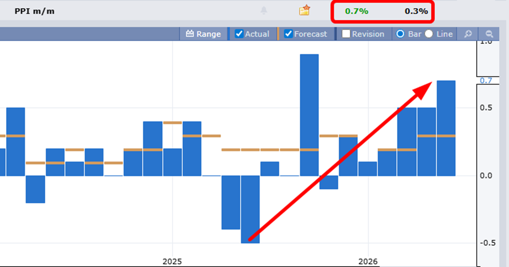Image resolution: width=509 pixels, height=267 pixels.
Task: Click the highlighted 0.7 y-axis value
Action: [x=486, y=81]
